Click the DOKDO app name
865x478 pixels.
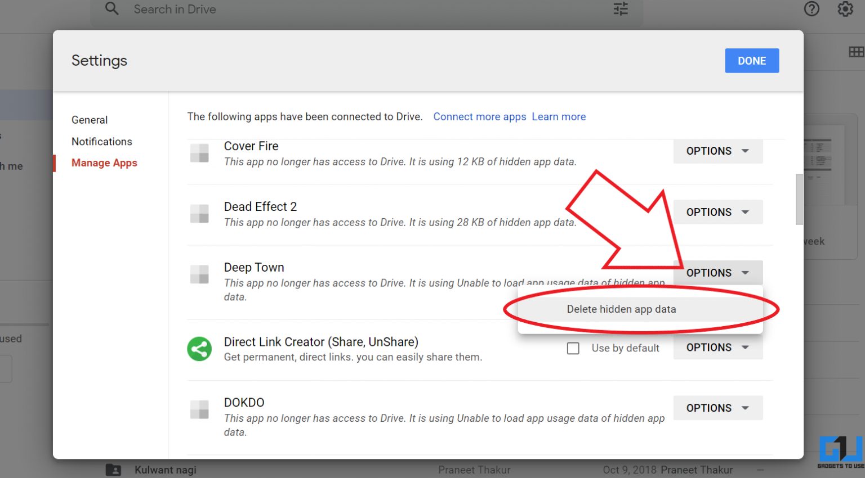click(244, 403)
